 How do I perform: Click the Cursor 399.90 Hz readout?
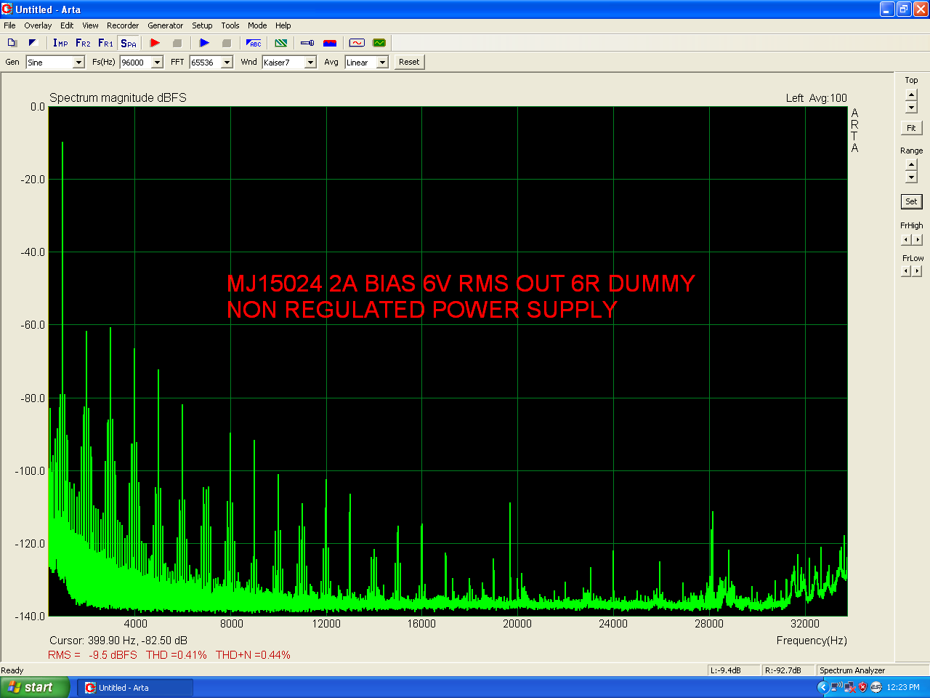pyautogui.click(x=118, y=641)
